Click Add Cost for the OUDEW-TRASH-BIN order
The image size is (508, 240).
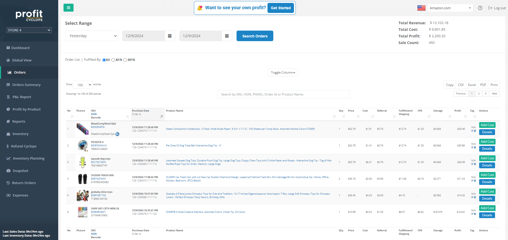487,175
